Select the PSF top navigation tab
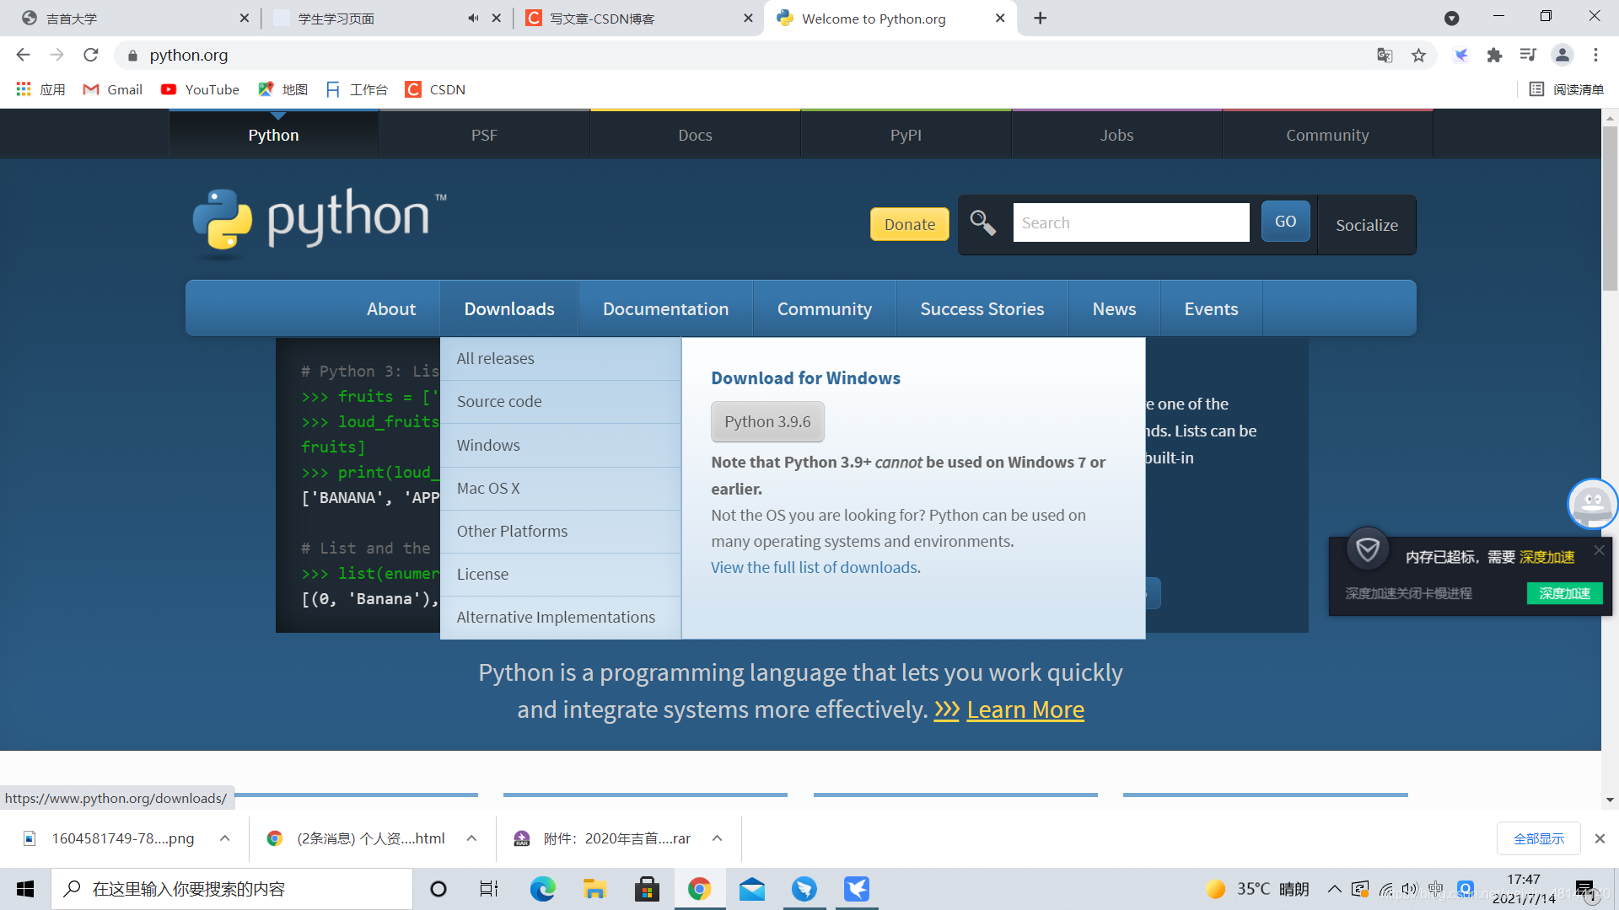Viewport: 1619px width, 910px height. (484, 135)
